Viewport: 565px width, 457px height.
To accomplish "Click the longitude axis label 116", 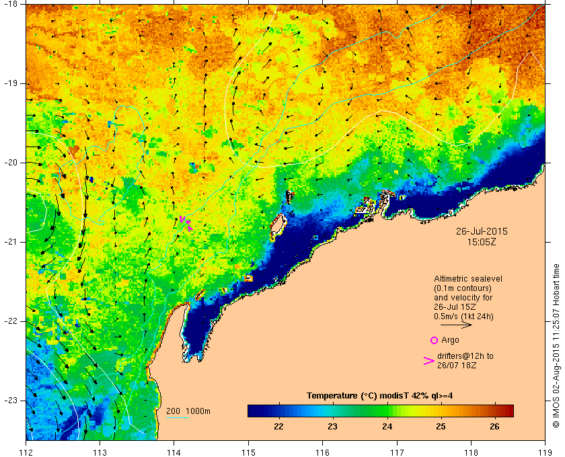I will pos(322,452).
